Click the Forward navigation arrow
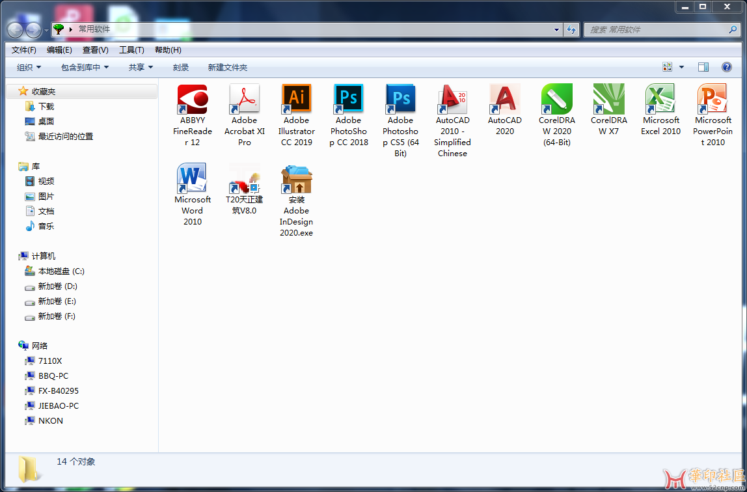This screenshot has width=747, height=492. point(33,31)
